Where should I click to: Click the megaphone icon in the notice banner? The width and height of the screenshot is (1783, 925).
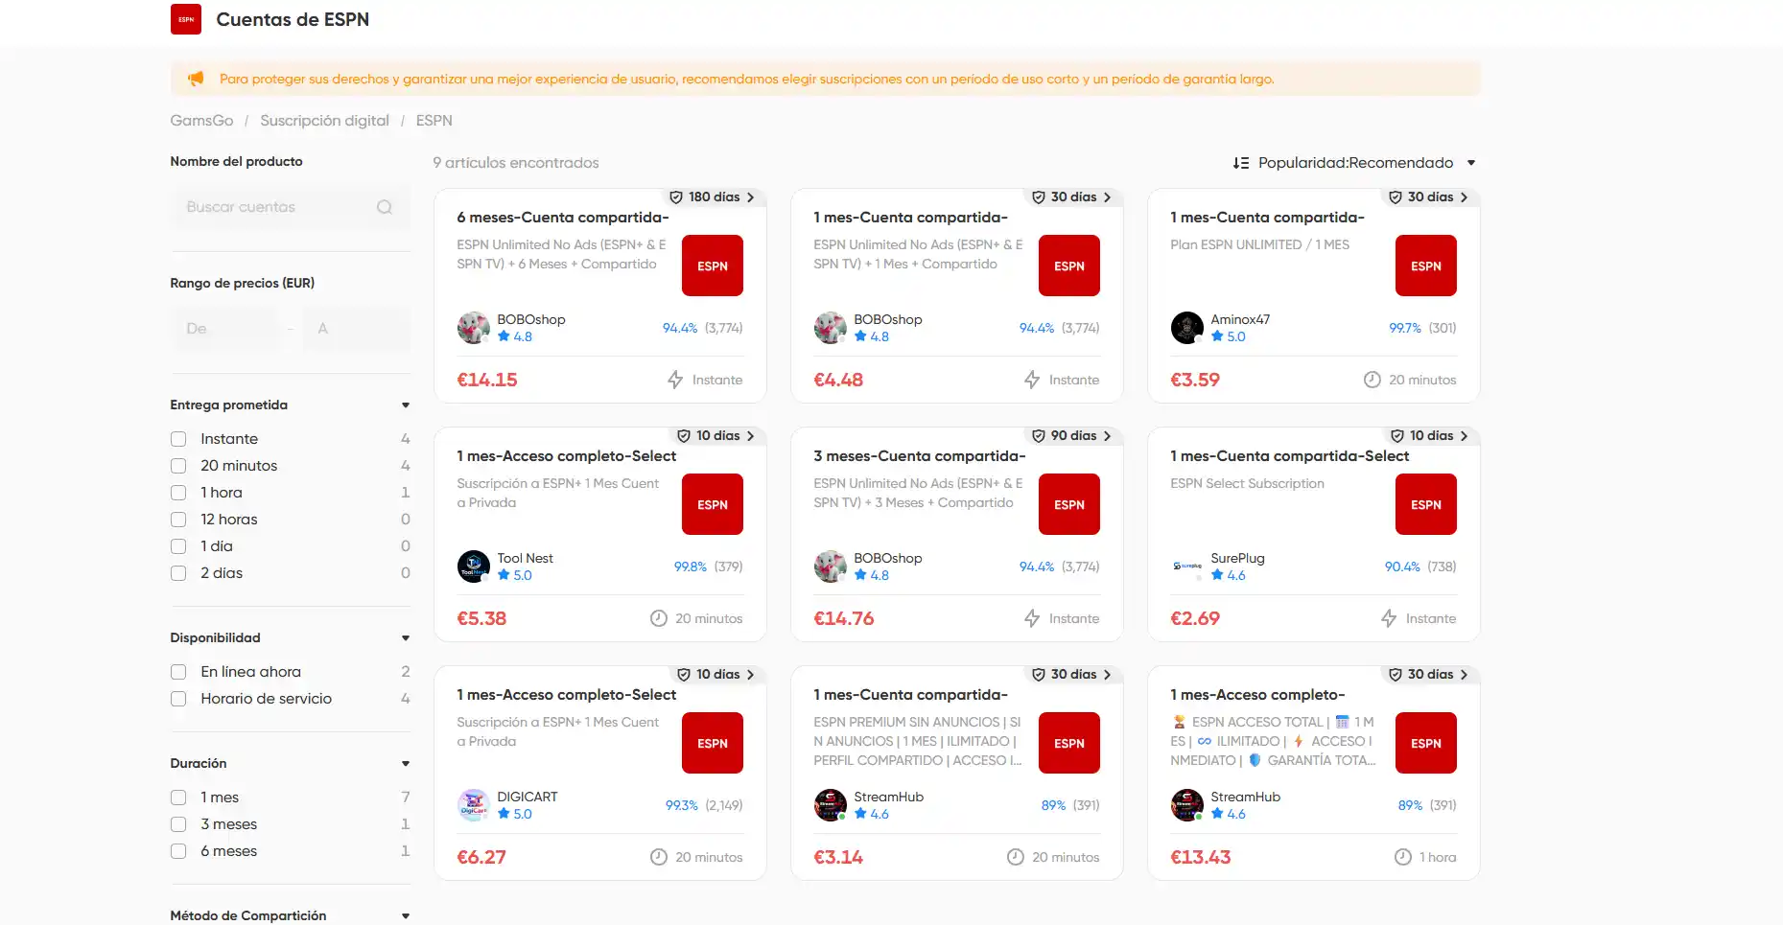pos(196,79)
